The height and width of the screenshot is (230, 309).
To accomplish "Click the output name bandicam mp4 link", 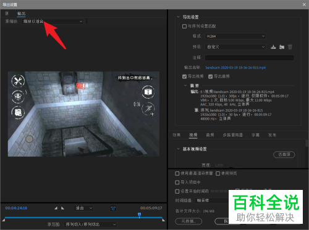I will tap(235, 68).
